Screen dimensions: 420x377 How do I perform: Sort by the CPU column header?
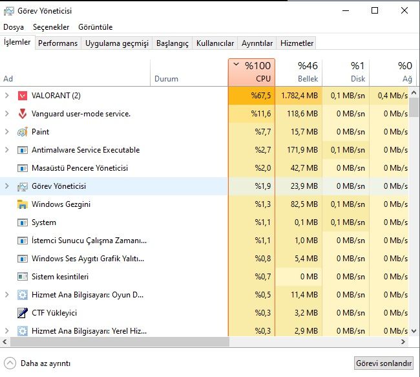tap(251, 72)
